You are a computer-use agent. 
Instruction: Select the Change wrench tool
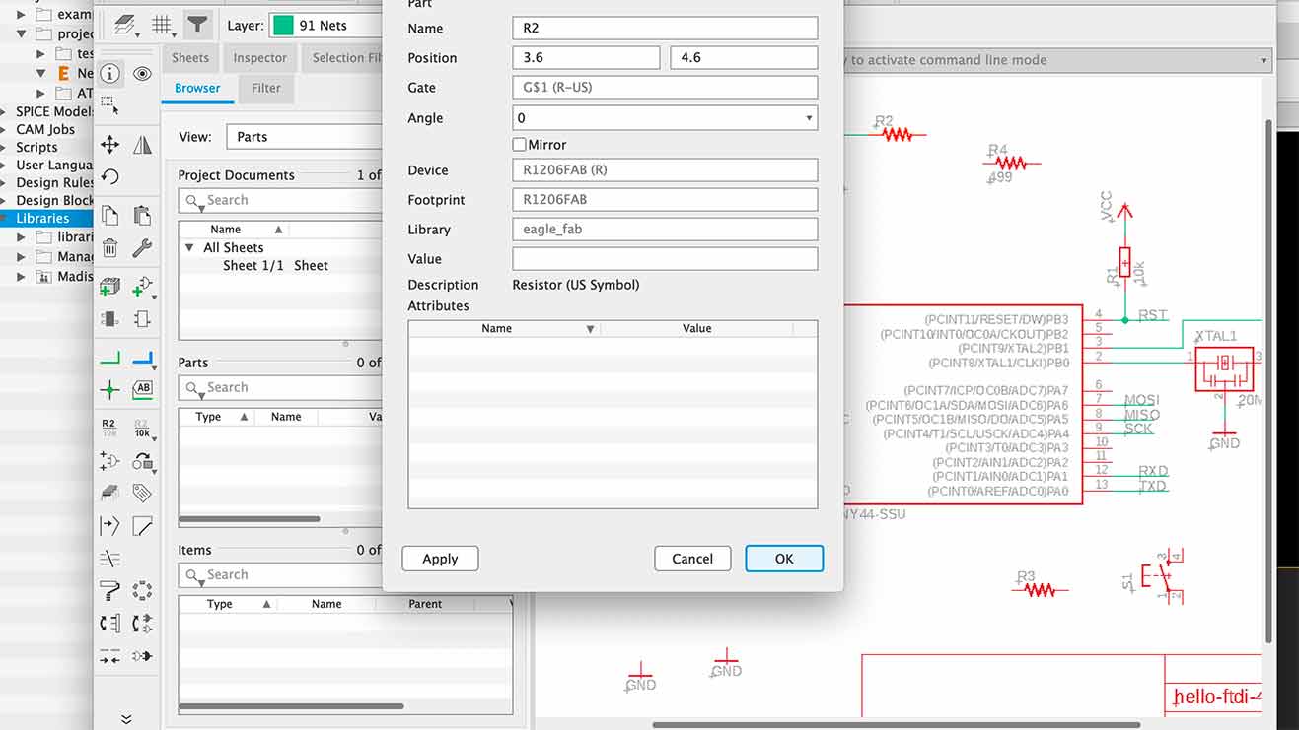143,247
